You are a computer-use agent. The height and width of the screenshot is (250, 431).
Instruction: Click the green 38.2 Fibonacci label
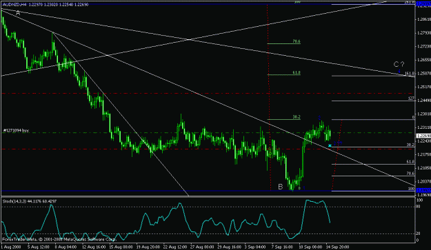[x=297, y=117]
